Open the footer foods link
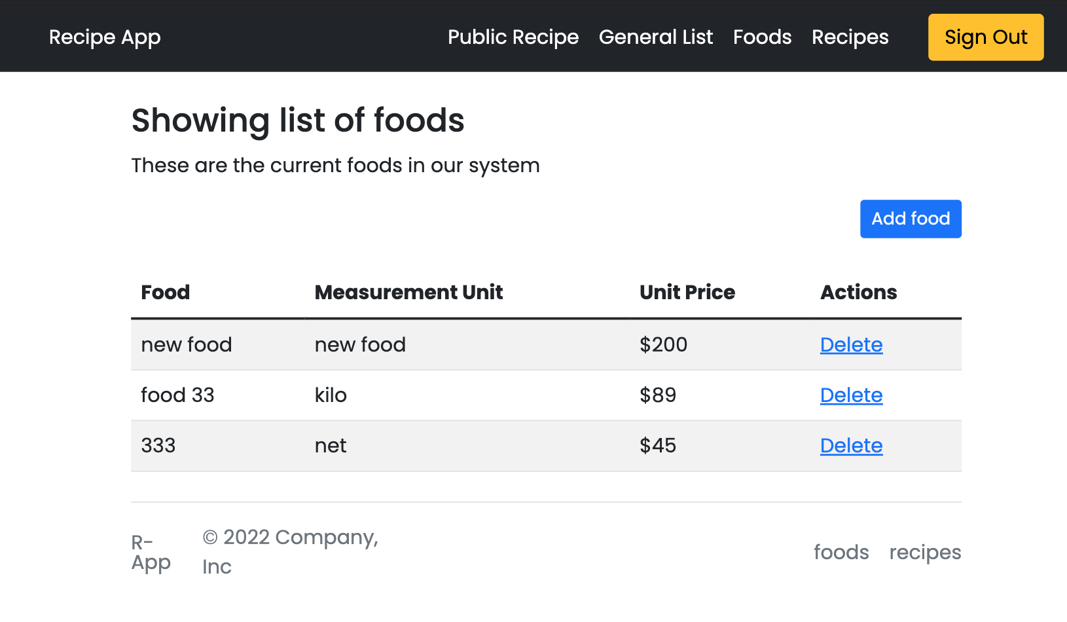 841,553
